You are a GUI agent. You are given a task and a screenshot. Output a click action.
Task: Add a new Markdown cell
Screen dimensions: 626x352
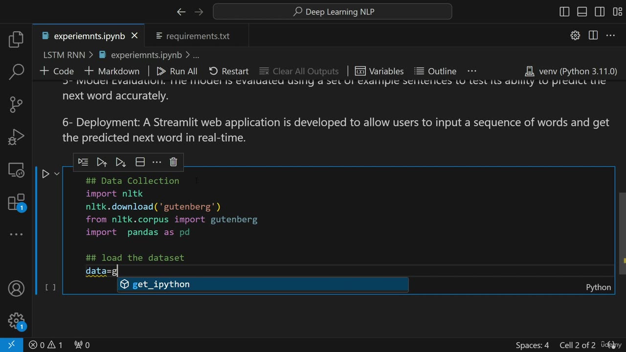point(112,71)
